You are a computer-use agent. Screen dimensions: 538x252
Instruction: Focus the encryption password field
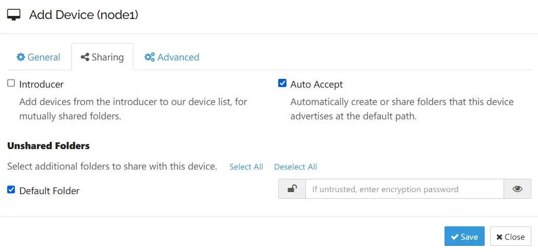(405, 189)
